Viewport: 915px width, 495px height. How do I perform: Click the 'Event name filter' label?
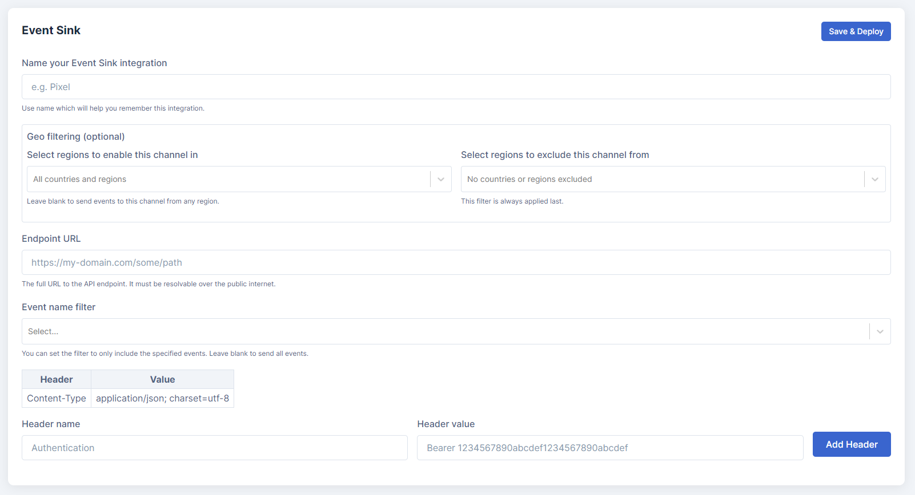click(58, 307)
